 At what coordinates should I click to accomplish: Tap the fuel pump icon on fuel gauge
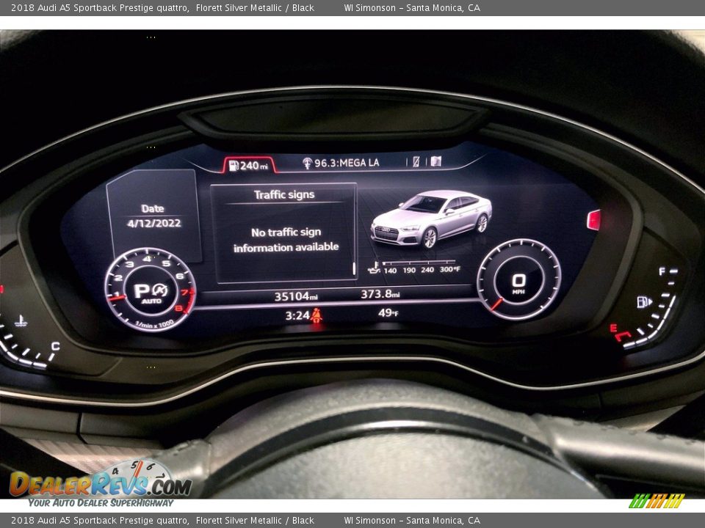pyautogui.click(x=644, y=302)
